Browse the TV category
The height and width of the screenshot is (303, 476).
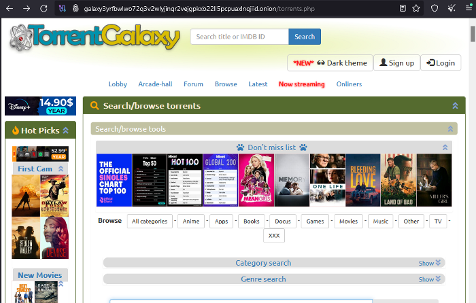pos(438,221)
